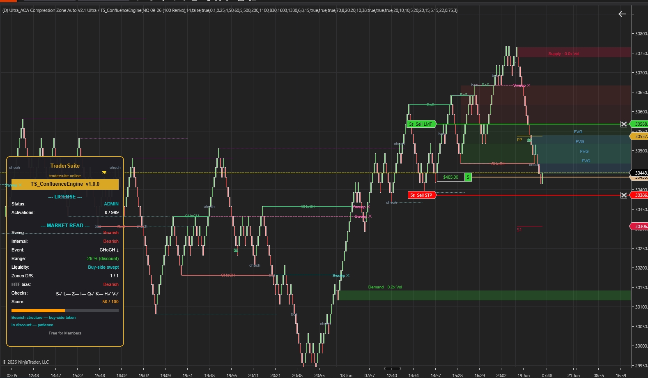Click the Checks row indicator string
The height and width of the screenshot is (378, 648).
87,293
